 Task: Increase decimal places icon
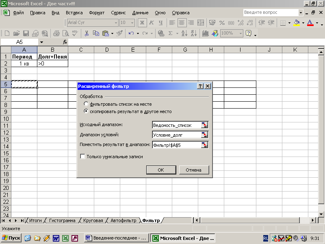tap(240, 23)
